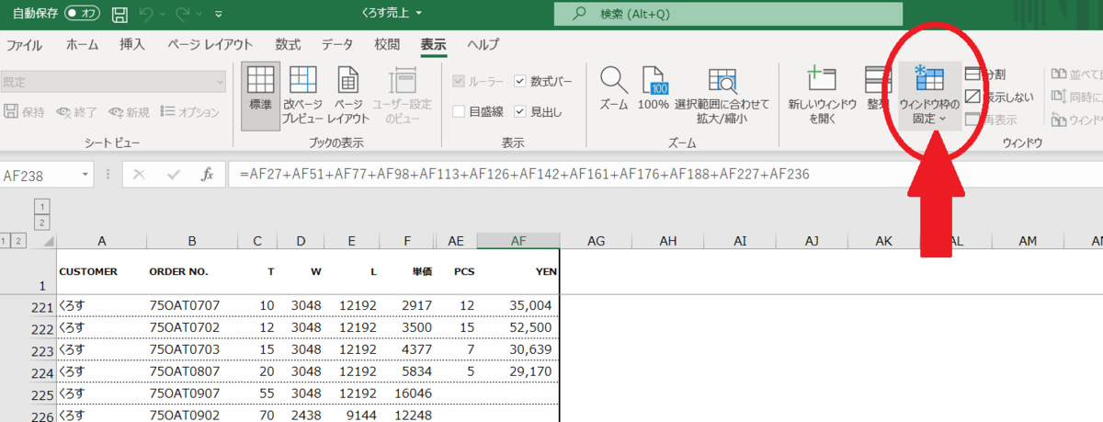The width and height of the screenshot is (1103, 422).
Task: Click 選択範囲に合わせて拡大/縮小
Action: point(722,95)
